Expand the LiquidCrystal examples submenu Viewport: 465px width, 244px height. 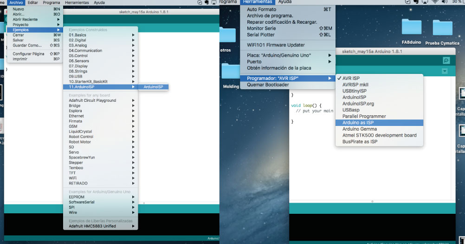pos(101,132)
